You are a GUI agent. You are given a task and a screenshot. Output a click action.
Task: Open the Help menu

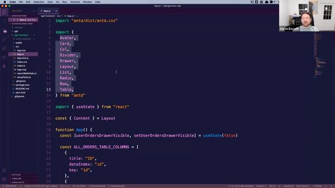(97, 2)
